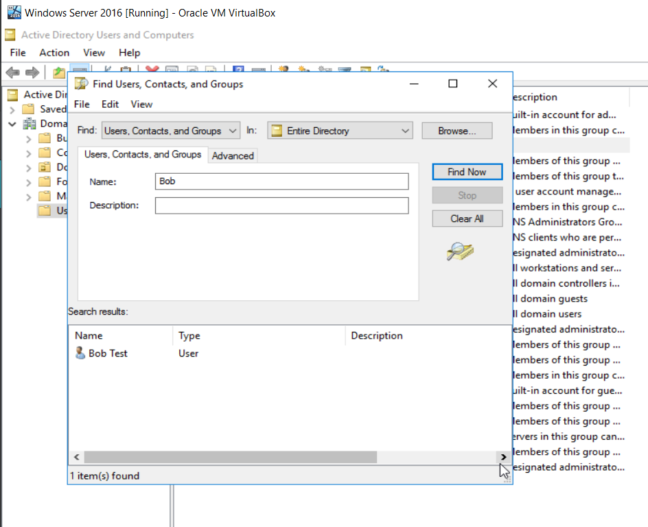Click the red X delete toolbar icon
Viewport: 648px width, 527px height.
click(x=152, y=69)
